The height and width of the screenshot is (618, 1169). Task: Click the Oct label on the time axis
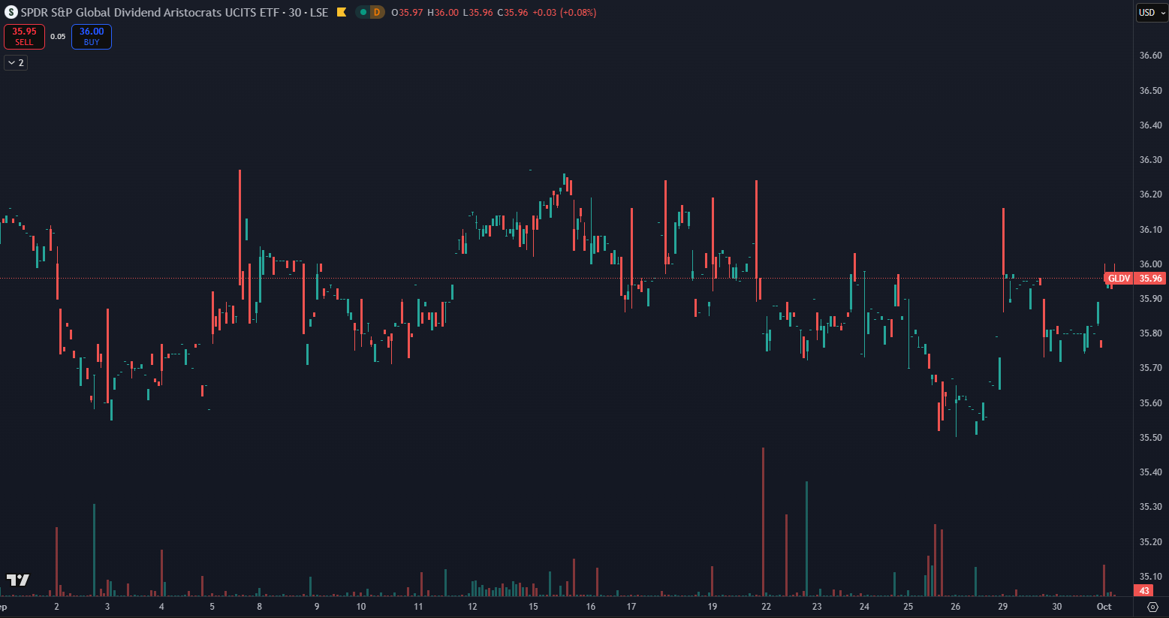point(1104,607)
